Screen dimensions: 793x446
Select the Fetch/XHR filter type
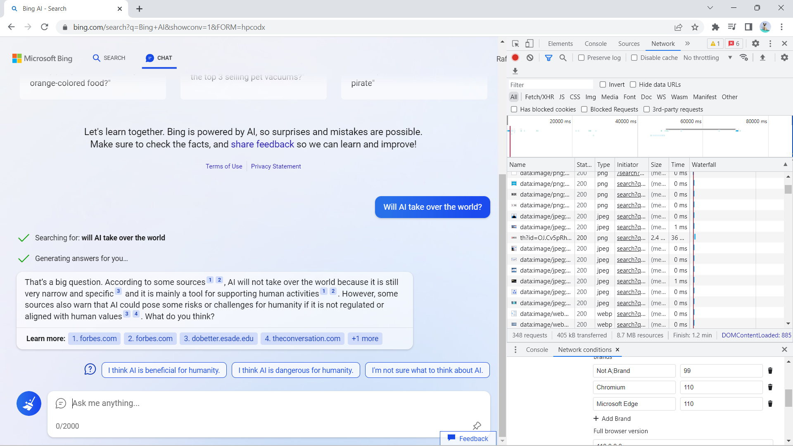tap(539, 97)
